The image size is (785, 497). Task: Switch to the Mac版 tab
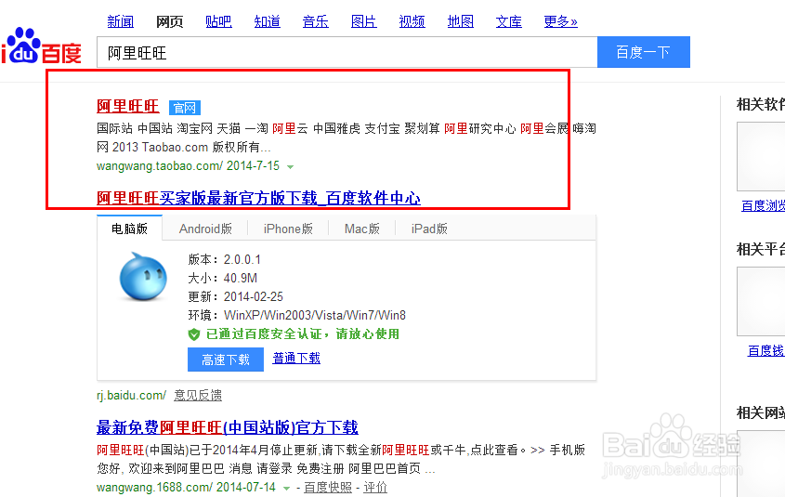(x=362, y=229)
